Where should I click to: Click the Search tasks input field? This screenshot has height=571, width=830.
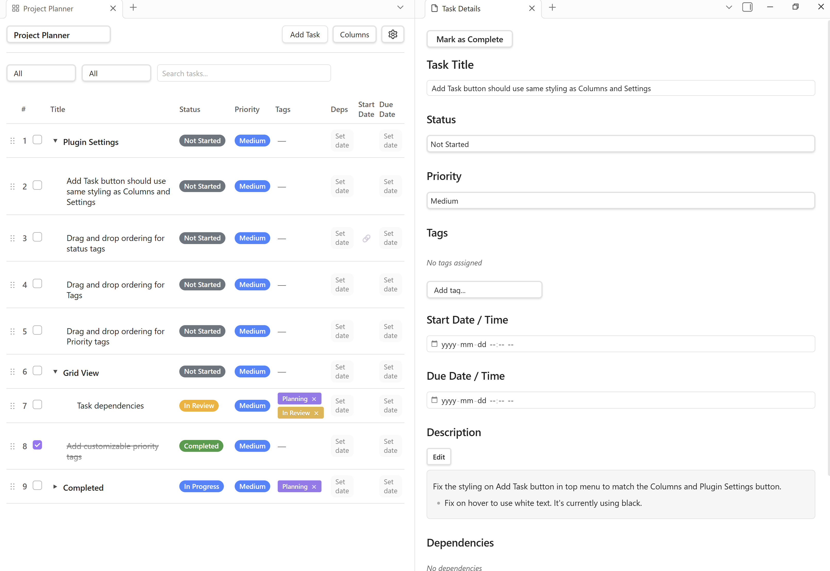tap(244, 73)
